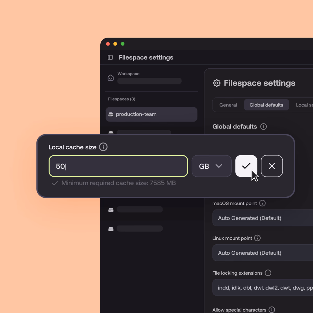The image size is (313, 313).
Task: Click the workspace icon in the sidebar
Action: click(111, 78)
